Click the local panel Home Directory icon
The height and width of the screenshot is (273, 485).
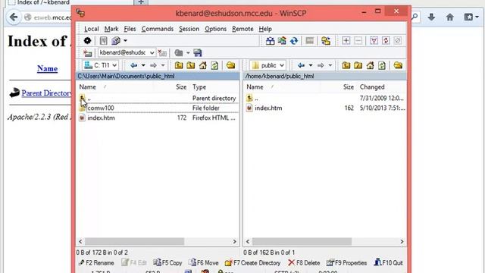[x=203, y=65]
